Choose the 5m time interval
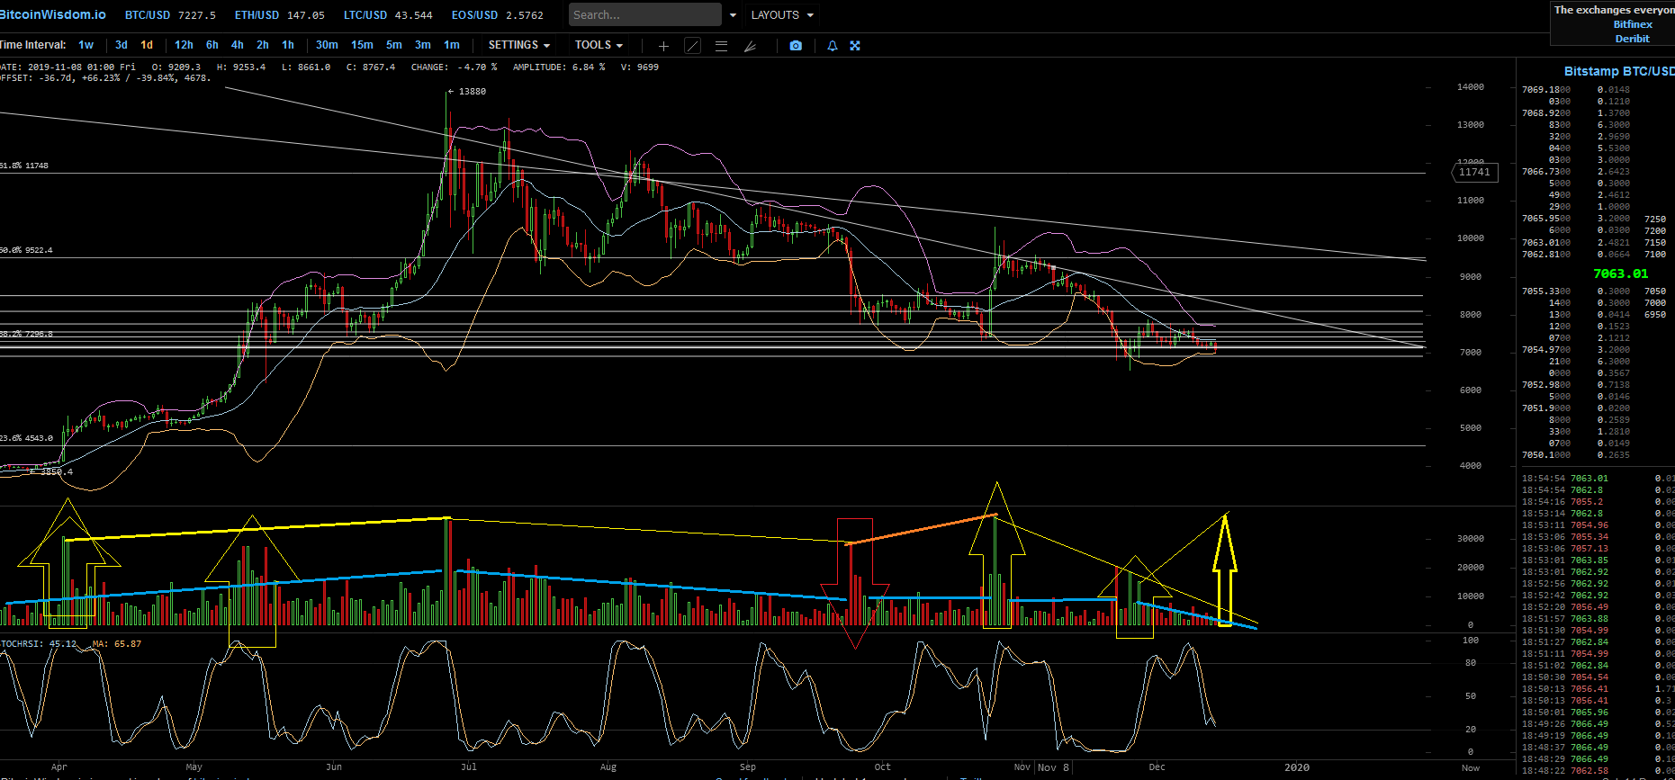 click(394, 45)
